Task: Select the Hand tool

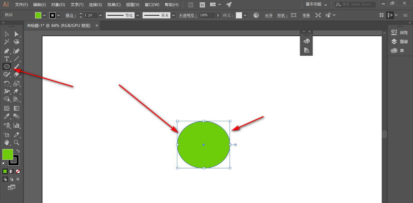Action: tap(7, 142)
